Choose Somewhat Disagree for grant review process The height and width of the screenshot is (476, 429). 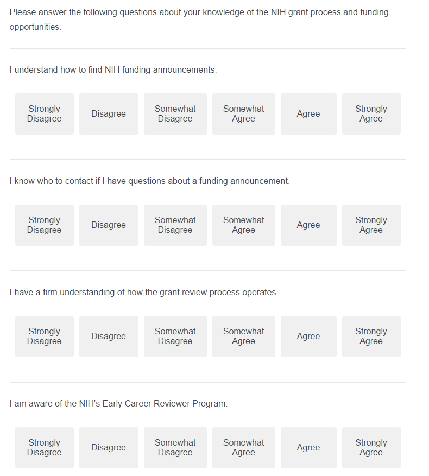[175, 337]
